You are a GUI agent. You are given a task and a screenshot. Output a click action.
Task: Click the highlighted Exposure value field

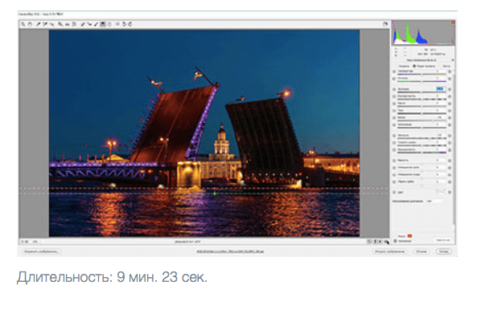pyautogui.click(x=440, y=89)
